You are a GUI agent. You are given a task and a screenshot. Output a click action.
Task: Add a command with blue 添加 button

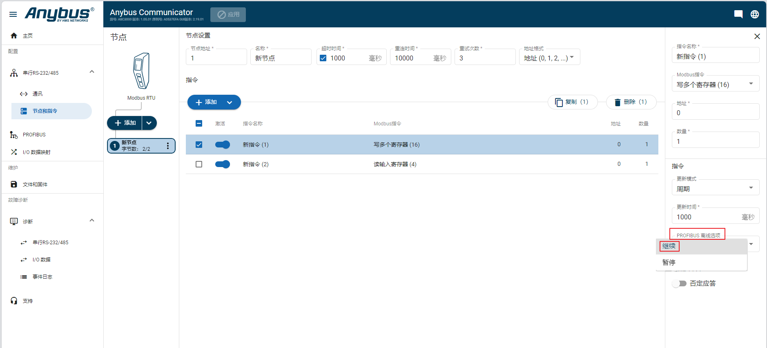click(206, 102)
